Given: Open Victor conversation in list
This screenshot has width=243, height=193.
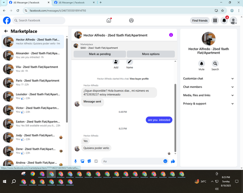Looking at the screenshot, I should 33,110.
